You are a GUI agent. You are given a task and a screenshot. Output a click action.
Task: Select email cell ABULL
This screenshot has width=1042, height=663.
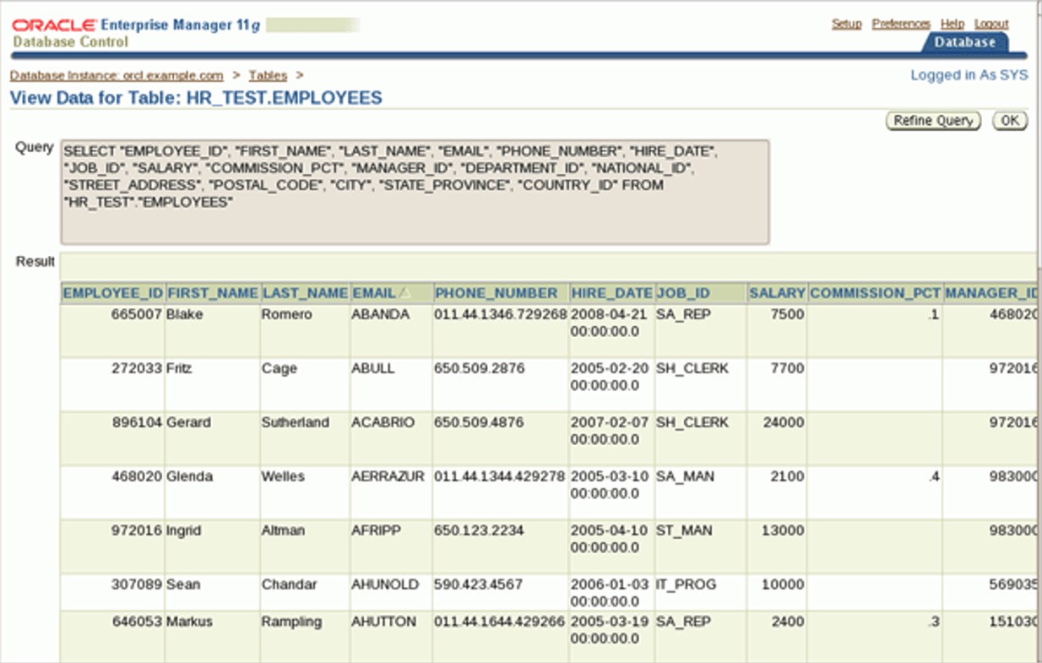click(372, 368)
